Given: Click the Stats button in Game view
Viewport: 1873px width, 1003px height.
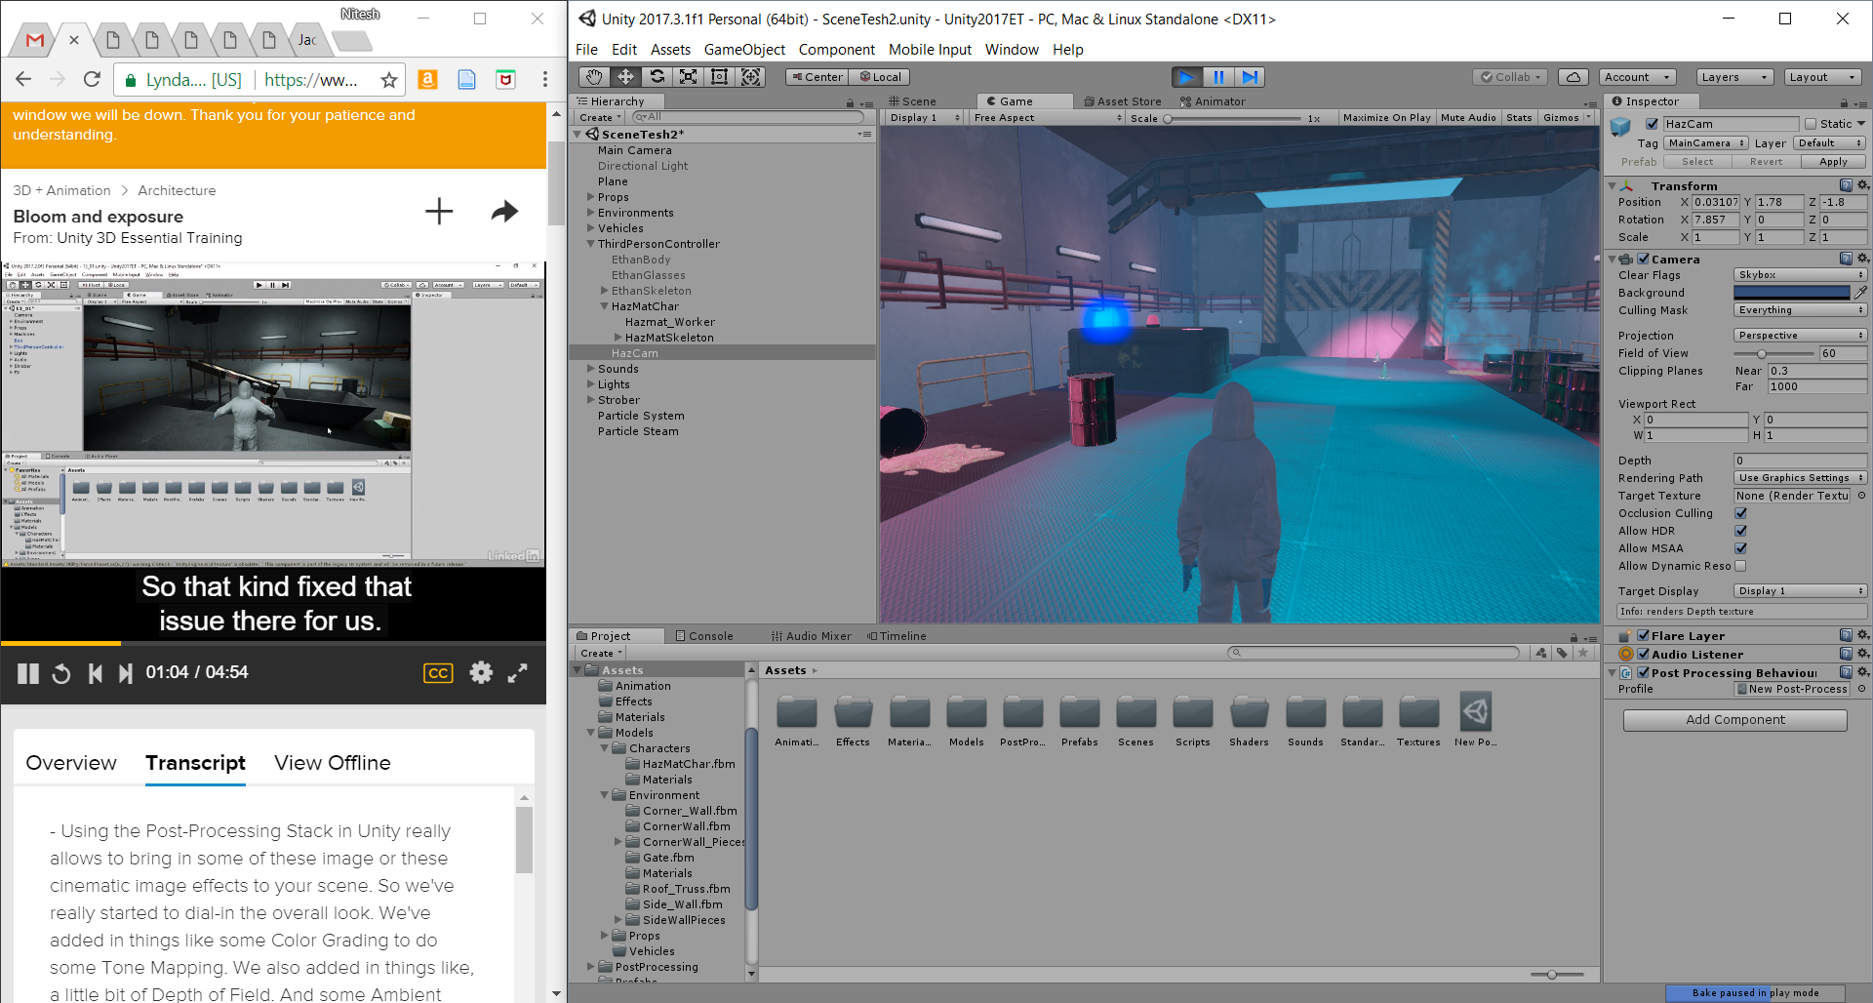Looking at the screenshot, I should click(x=1519, y=118).
